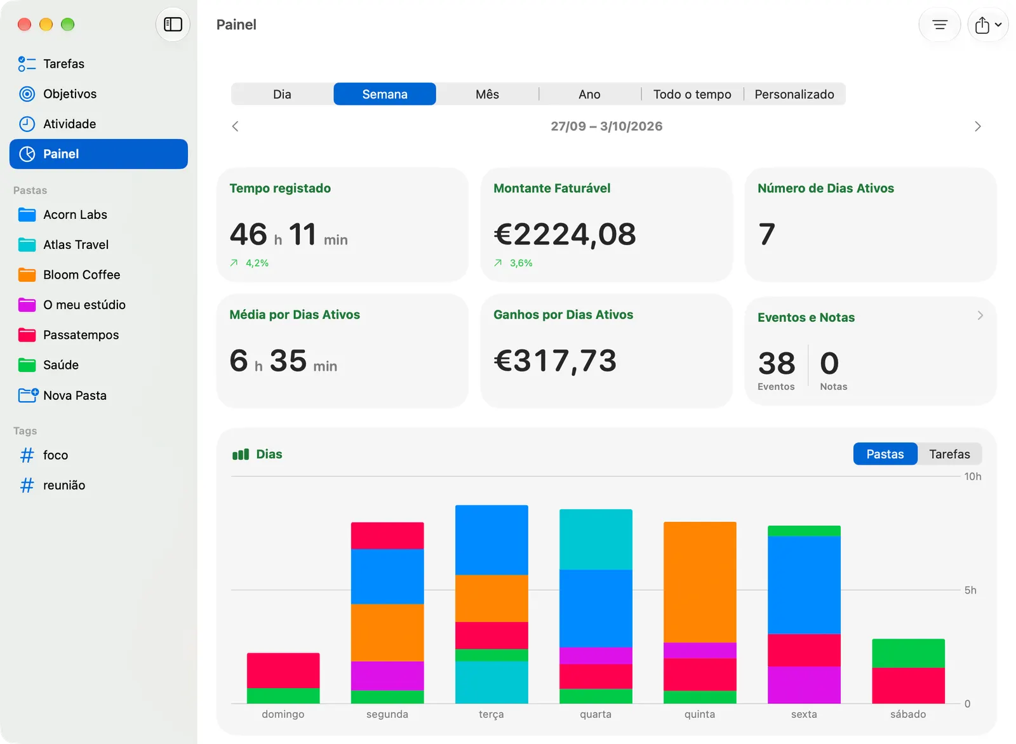Select the Todo o tempo range
The image size is (1016, 744).
(x=692, y=94)
